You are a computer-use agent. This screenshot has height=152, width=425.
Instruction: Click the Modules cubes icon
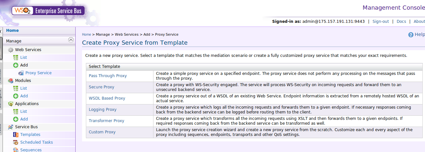11,81
